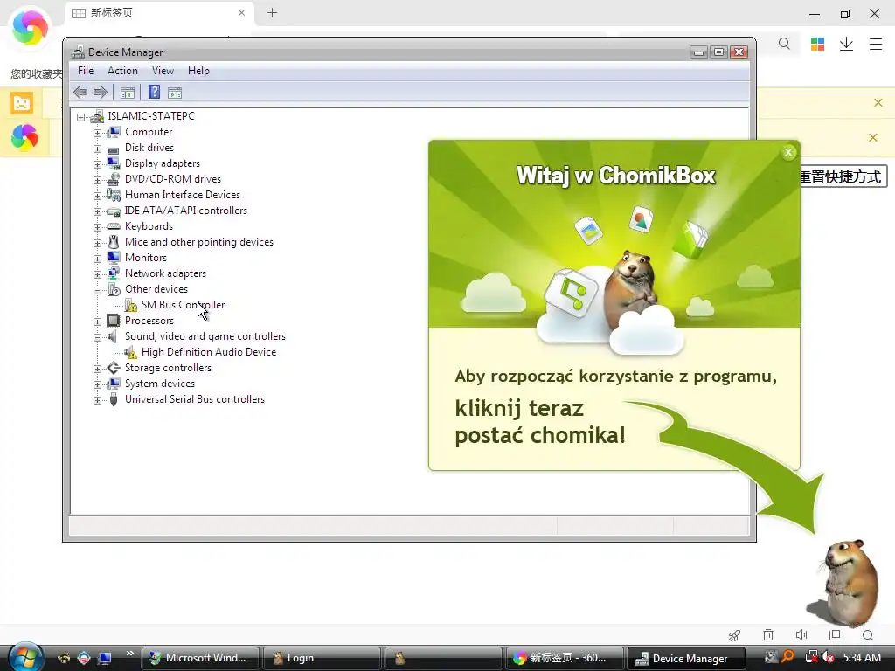Viewport: 895px width, 671px height.
Task: Expand the Processors category
Action: point(98,322)
